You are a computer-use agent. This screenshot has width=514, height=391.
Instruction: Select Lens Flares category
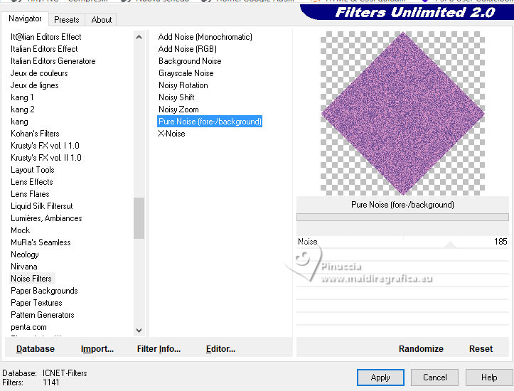(x=30, y=194)
